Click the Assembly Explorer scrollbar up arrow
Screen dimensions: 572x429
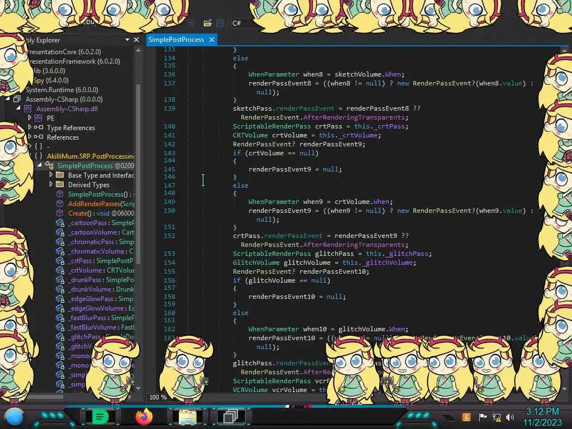[x=138, y=50]
